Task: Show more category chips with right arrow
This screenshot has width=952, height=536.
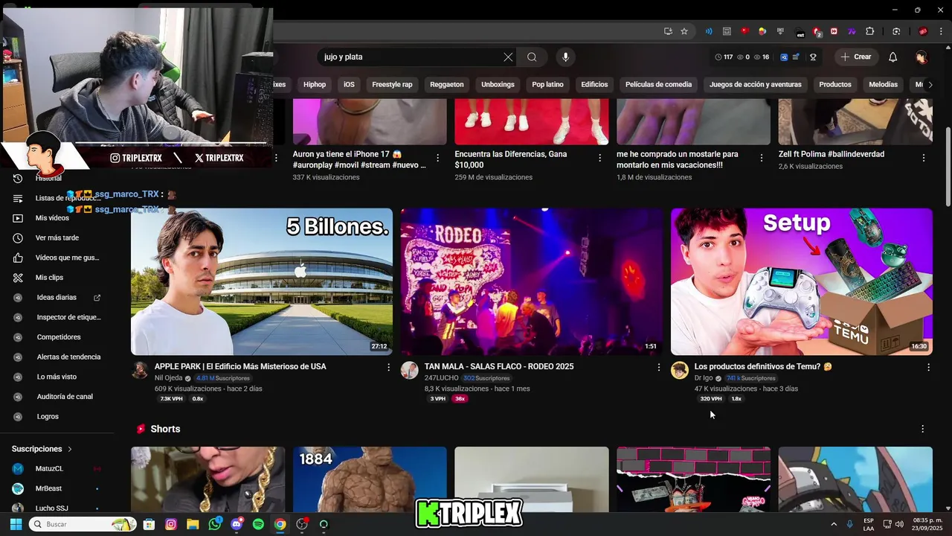Action: click(x=930, y=85)
